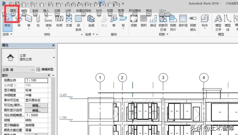Click the 视图比例 value field
This screenshot has width=238, height=135.
pyautogui.click(x=36, y=80)
